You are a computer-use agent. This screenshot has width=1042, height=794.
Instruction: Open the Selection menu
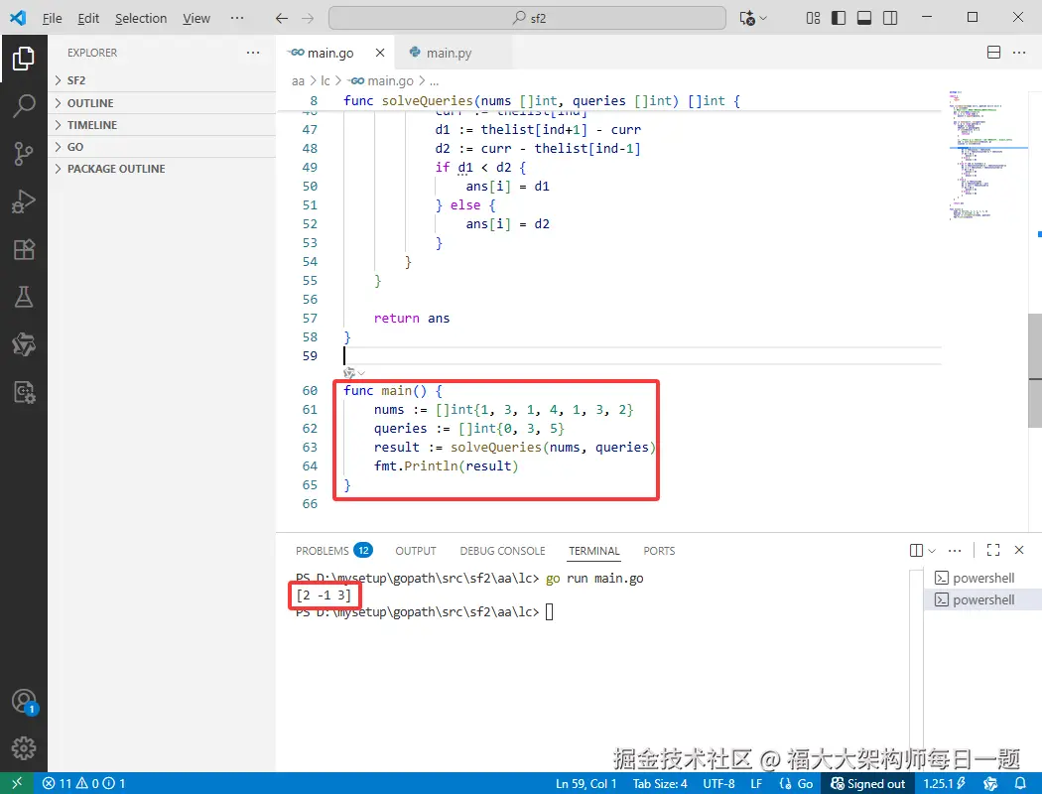tap(141, 18)
